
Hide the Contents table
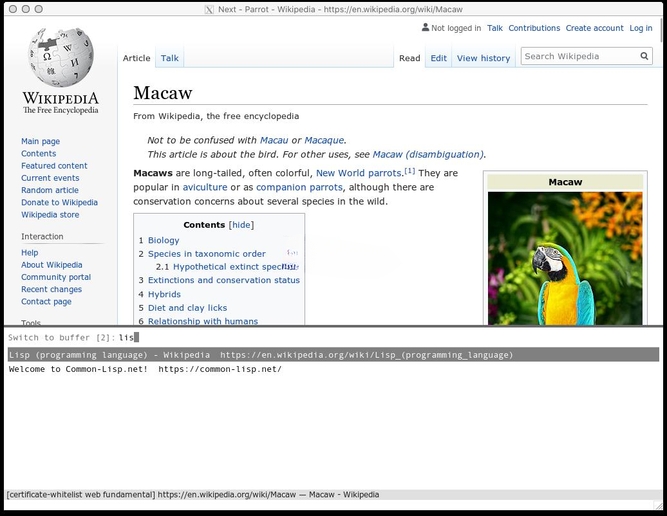pyautogui.click(x=241, y=225)
